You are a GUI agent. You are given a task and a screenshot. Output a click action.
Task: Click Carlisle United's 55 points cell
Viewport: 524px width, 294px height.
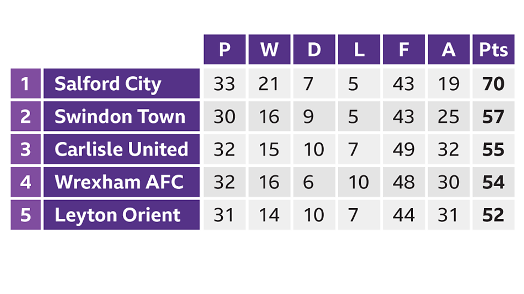coord(493,149)
